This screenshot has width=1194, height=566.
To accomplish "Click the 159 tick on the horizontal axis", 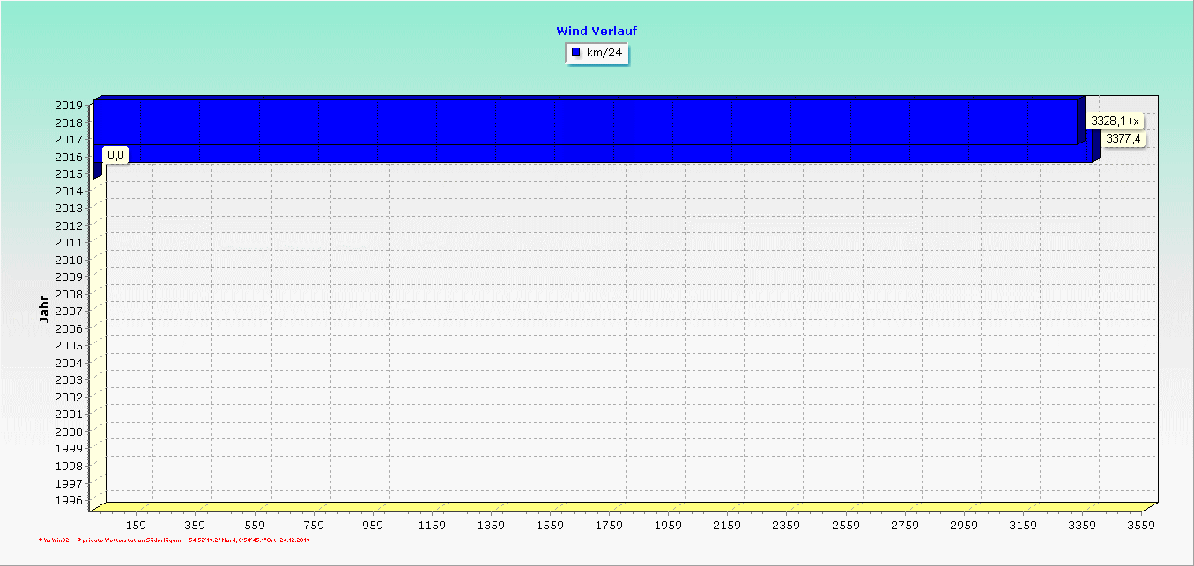I will coord(136,525).
